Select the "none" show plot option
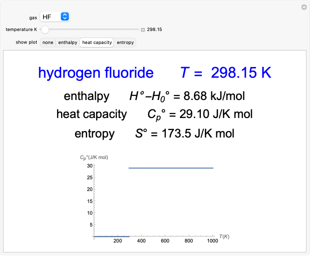 (x=48, y=42)
